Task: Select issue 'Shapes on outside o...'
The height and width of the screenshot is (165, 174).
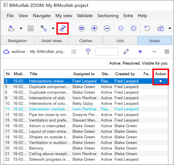Action: pos(86,137)
